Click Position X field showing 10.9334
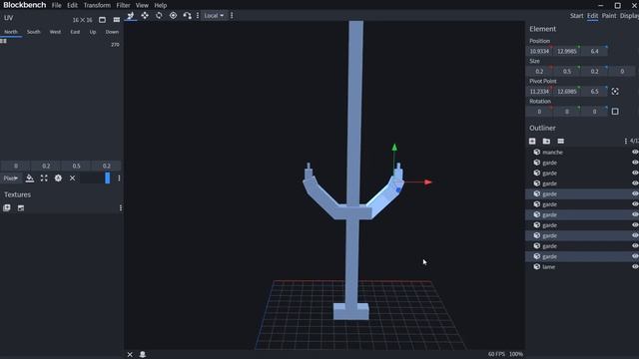639x359 pixels. (x=539, y=51)
